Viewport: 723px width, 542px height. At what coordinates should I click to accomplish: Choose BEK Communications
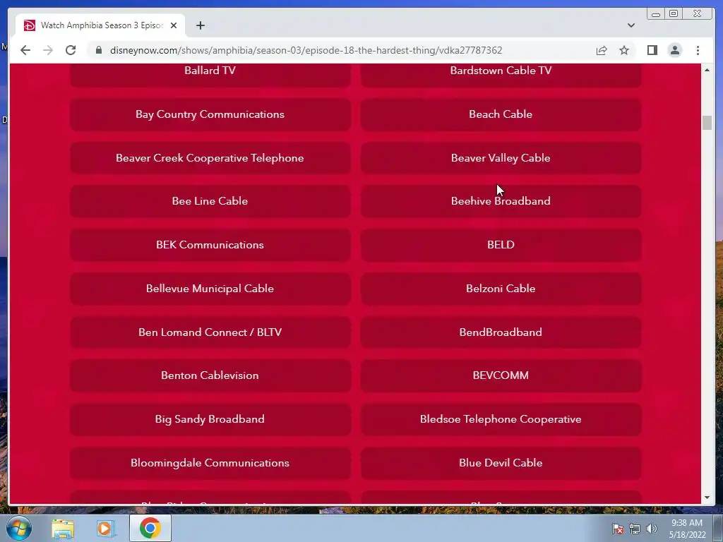[x=210, y=245]
